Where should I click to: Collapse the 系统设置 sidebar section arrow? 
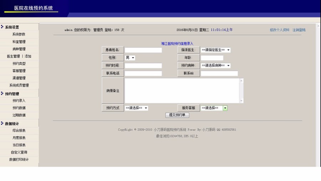point(2,27)
